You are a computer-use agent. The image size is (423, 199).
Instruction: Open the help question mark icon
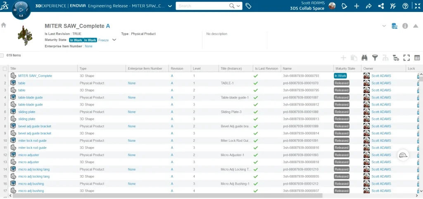click(x=405, y=6)
